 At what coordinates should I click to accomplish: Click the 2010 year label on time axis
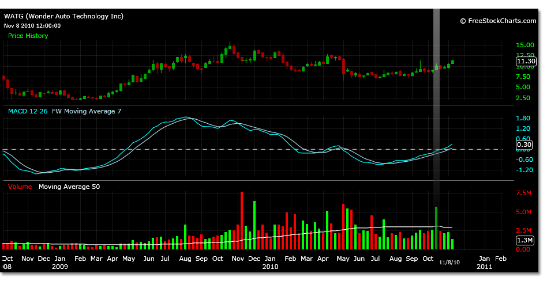(x=270, y=267)
